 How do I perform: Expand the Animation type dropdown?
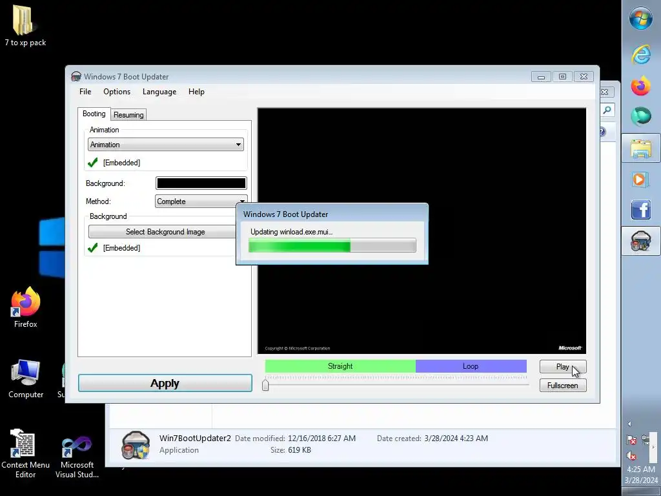click(x=166, y=144)
